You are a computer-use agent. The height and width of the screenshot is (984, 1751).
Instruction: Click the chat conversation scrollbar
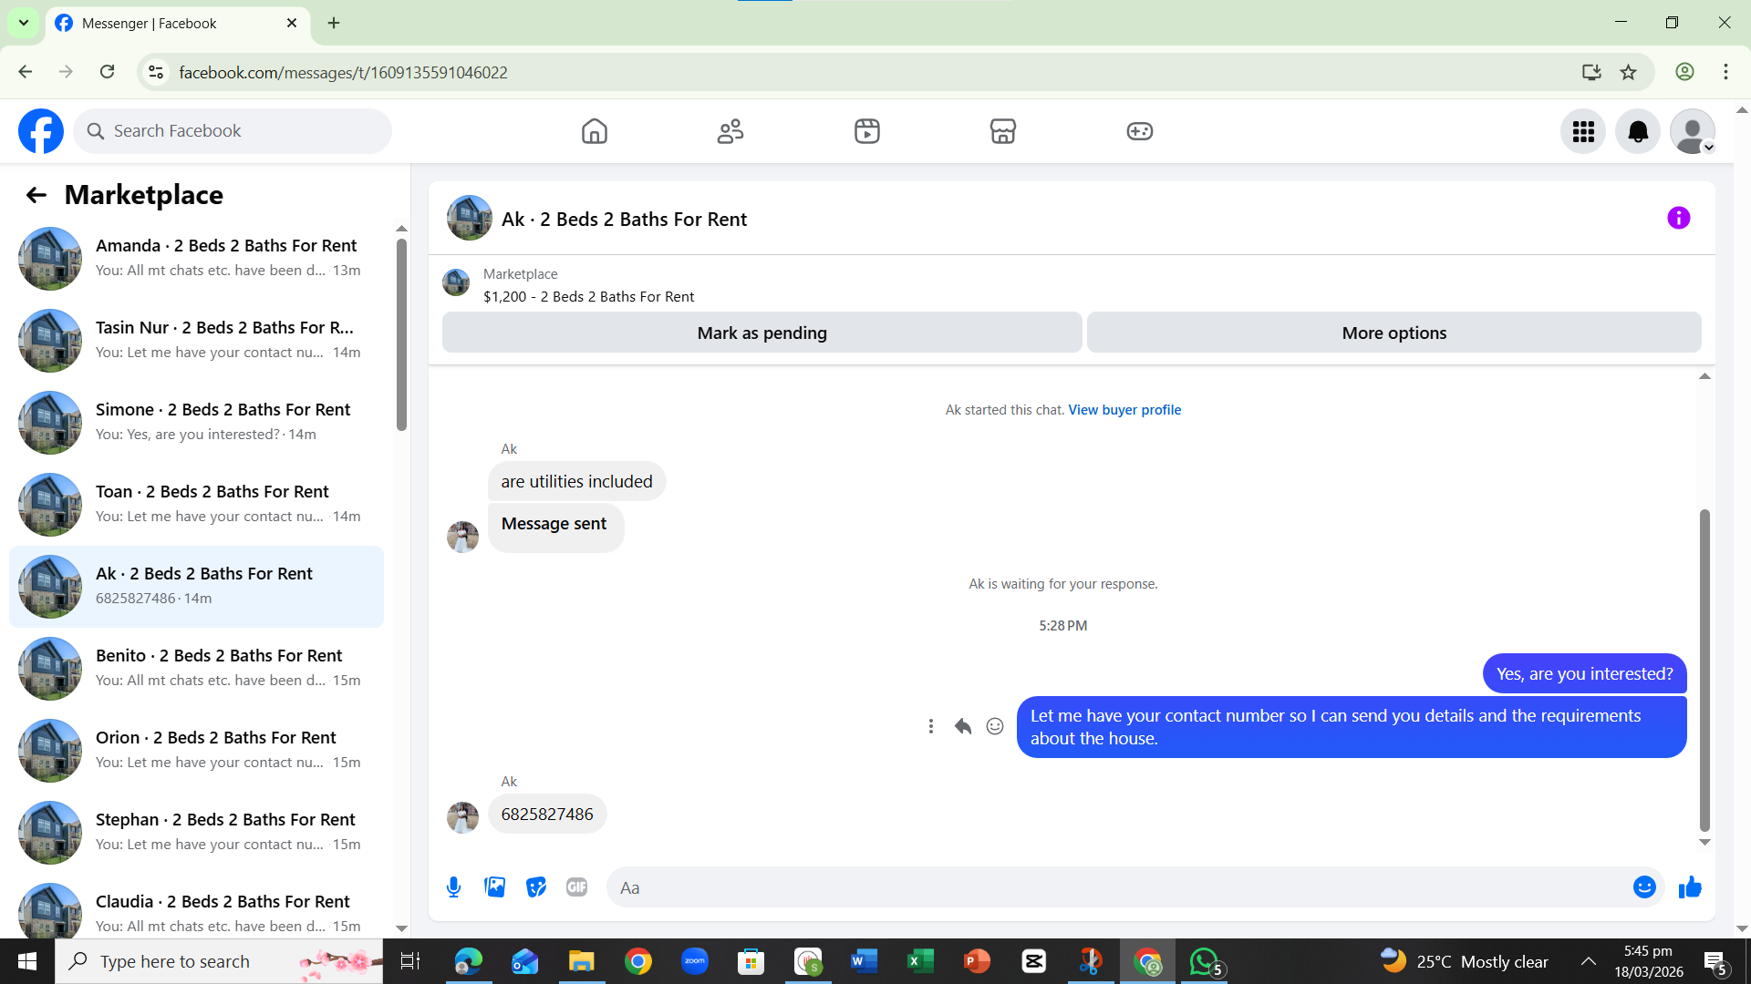coord(1704,670)
